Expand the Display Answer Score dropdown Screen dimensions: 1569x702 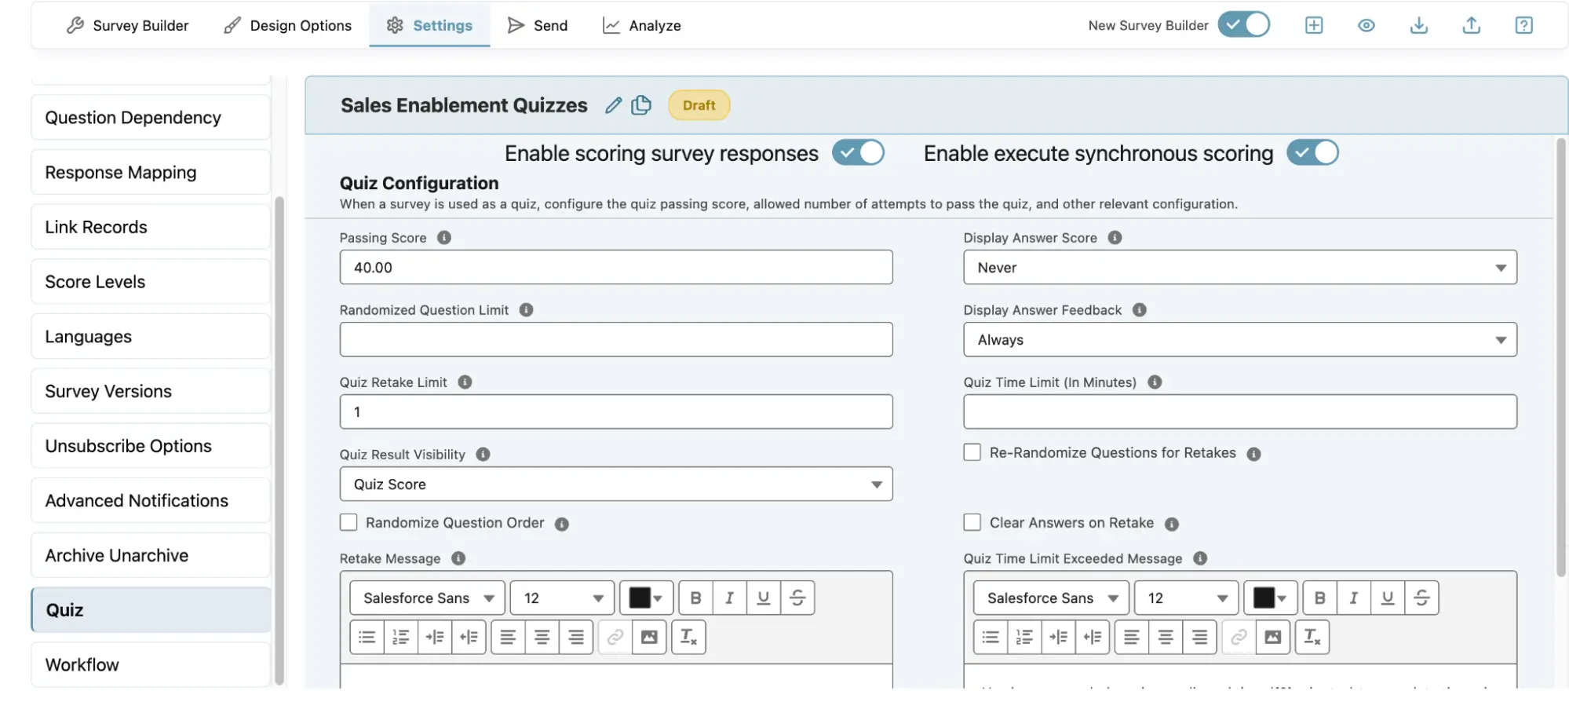(x=1239, y=268)
